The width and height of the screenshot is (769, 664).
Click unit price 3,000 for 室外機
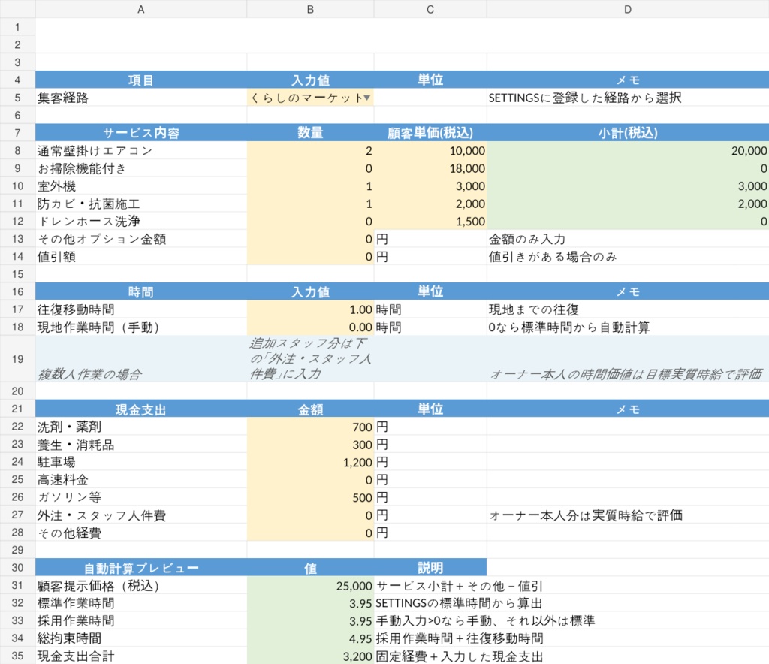pos(430,186)
